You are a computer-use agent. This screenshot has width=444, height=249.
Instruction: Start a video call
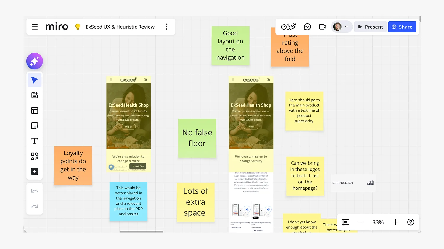[323, 27]
